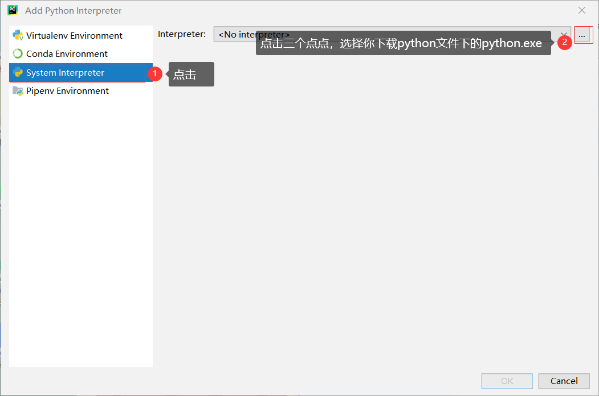
Task: Click the Virtualenv Environment python icon
Action: pos(18,35)
